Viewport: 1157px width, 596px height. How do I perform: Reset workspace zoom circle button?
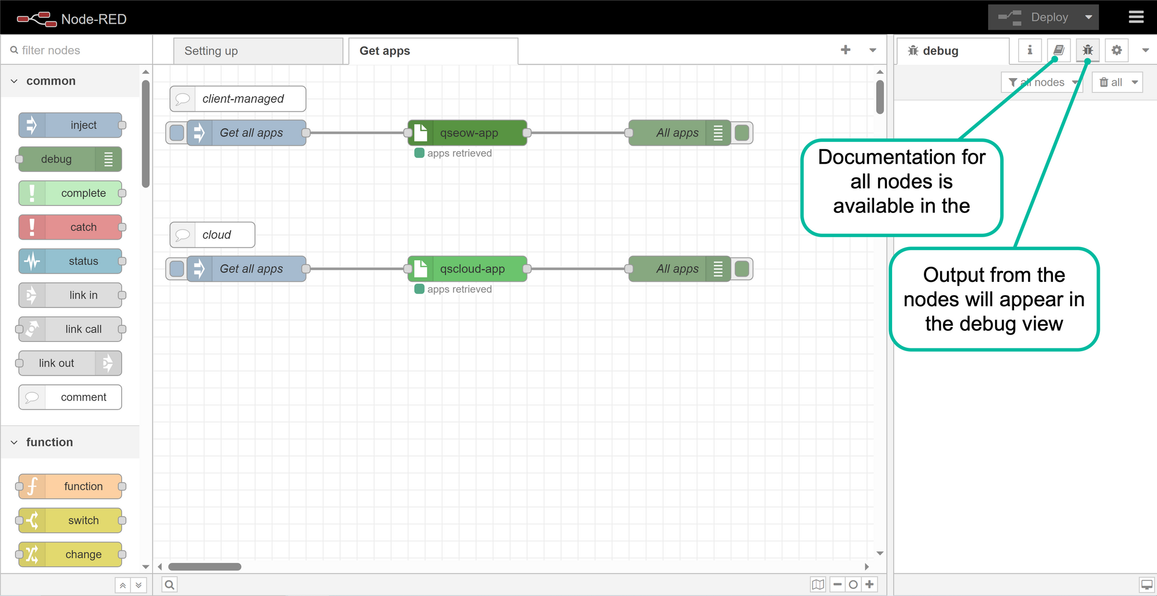pyautogui.click(x=853, y=584)
